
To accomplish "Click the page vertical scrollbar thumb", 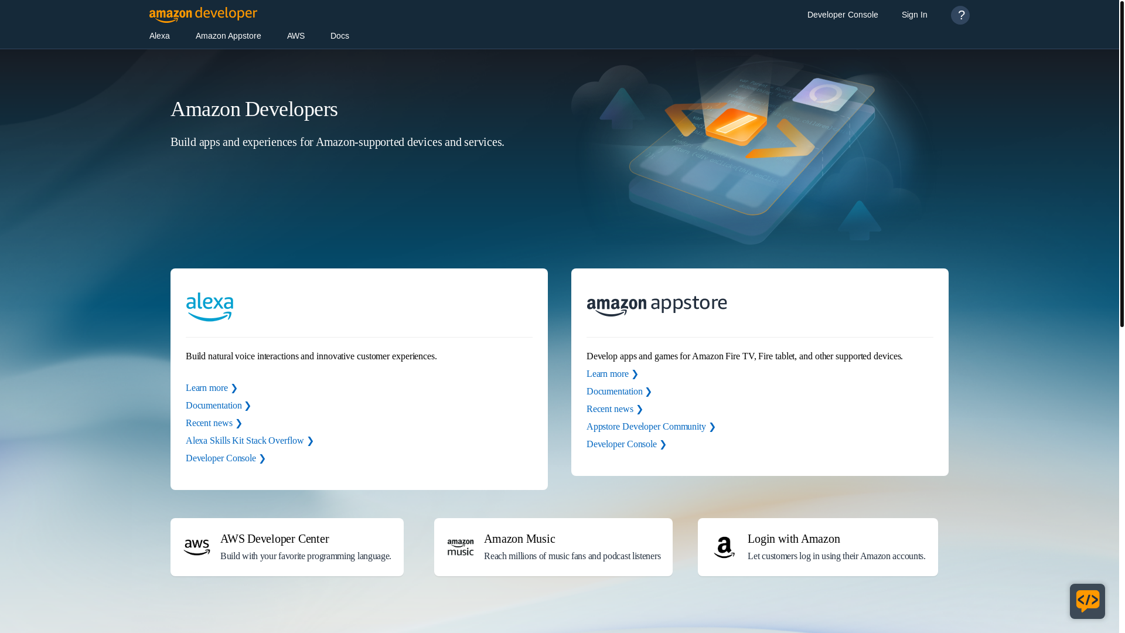I will [1121, 164].
